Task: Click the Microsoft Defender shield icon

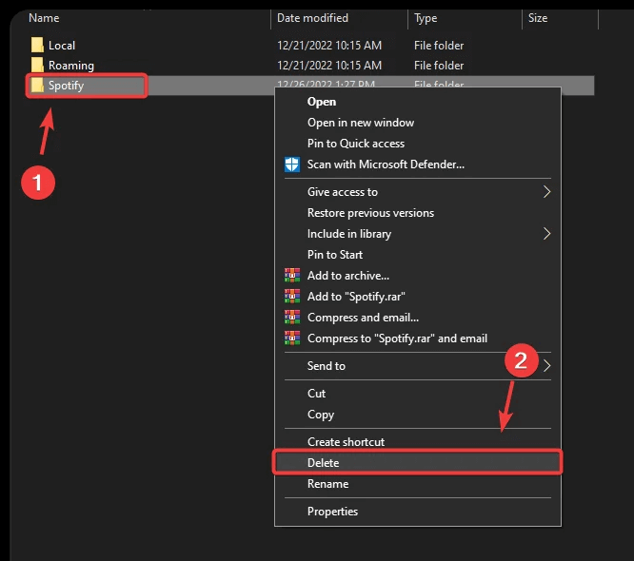Action: pyautogui.click(x=292, y=164)
